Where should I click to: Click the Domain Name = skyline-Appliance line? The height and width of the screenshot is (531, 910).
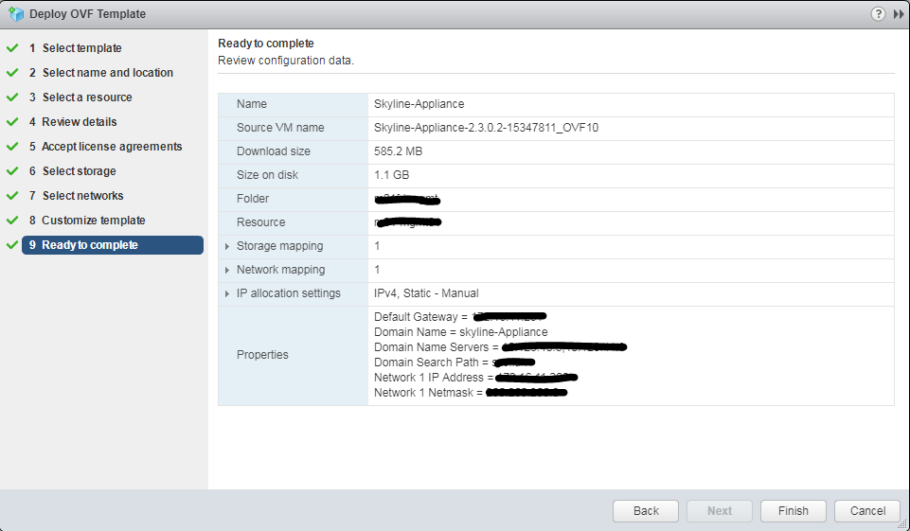click(x=461, y=332)
